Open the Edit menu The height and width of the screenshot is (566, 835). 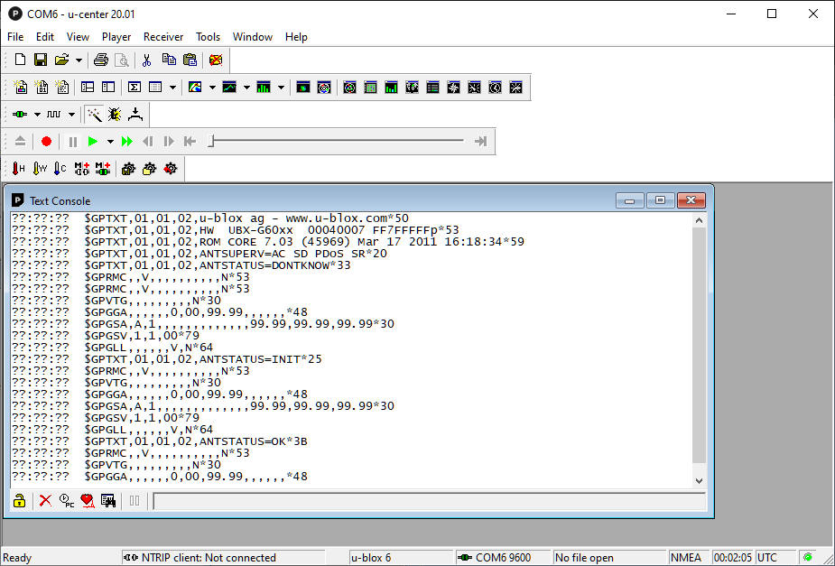click(45, 37)
